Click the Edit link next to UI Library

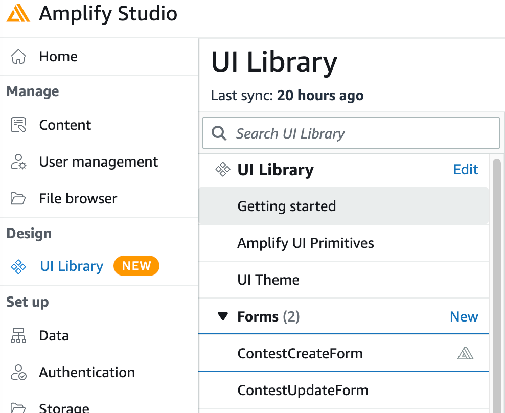pos(466,169)
